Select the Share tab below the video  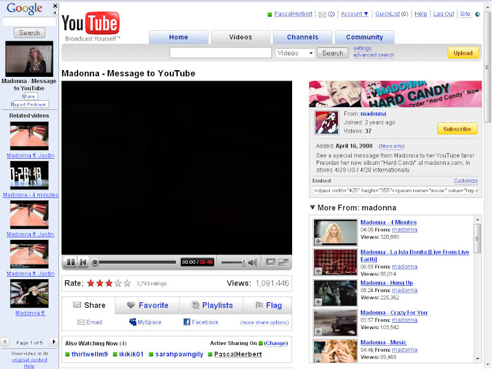[89, 305]
